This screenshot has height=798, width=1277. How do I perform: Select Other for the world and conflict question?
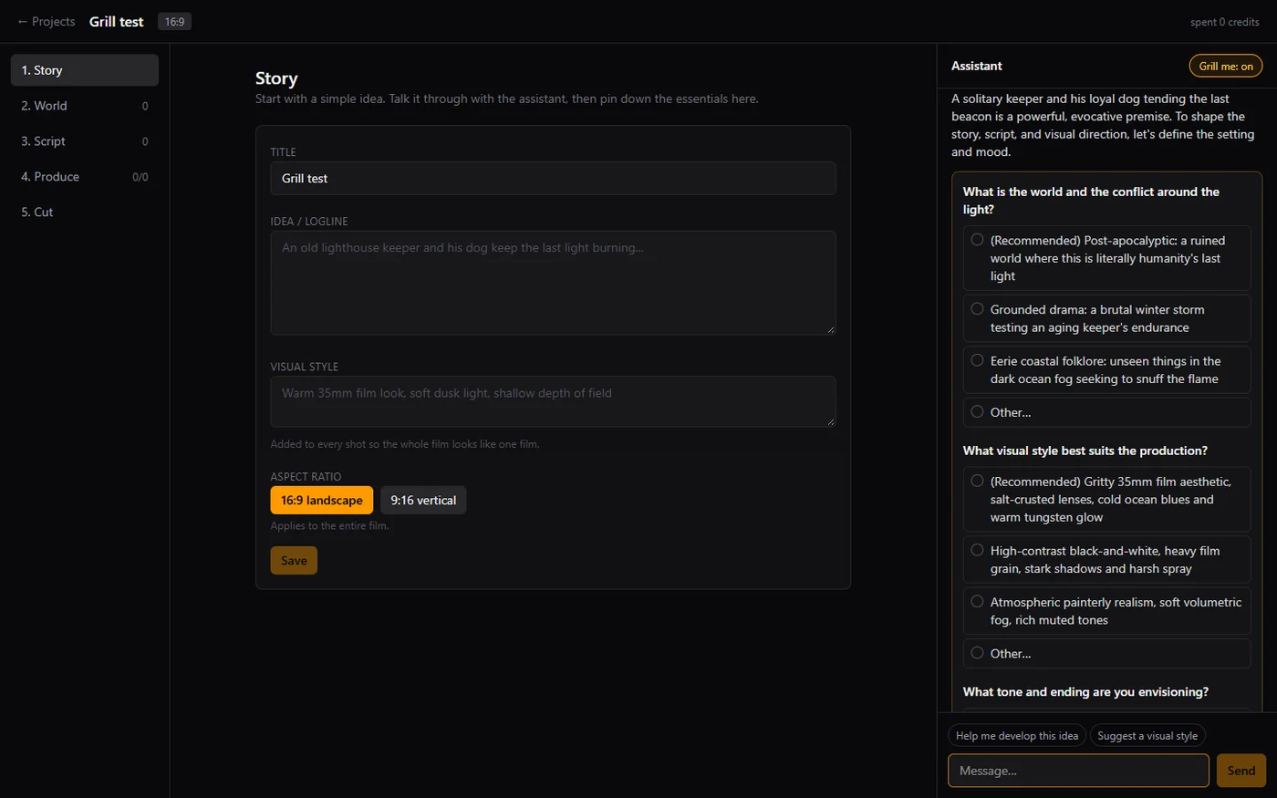coord(1106,412)
